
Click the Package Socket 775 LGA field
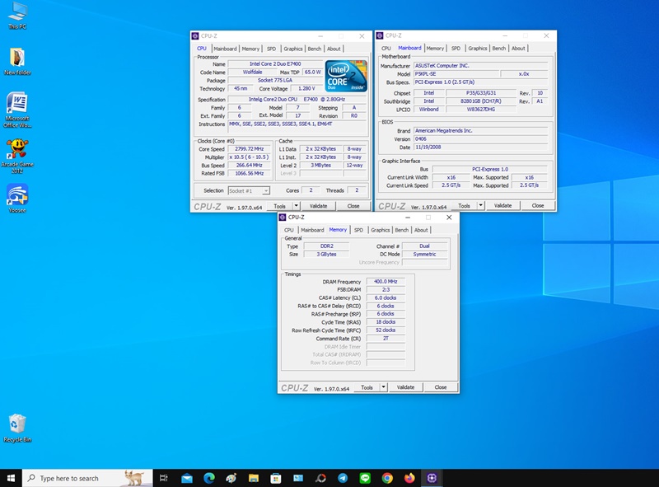(275, 80)
